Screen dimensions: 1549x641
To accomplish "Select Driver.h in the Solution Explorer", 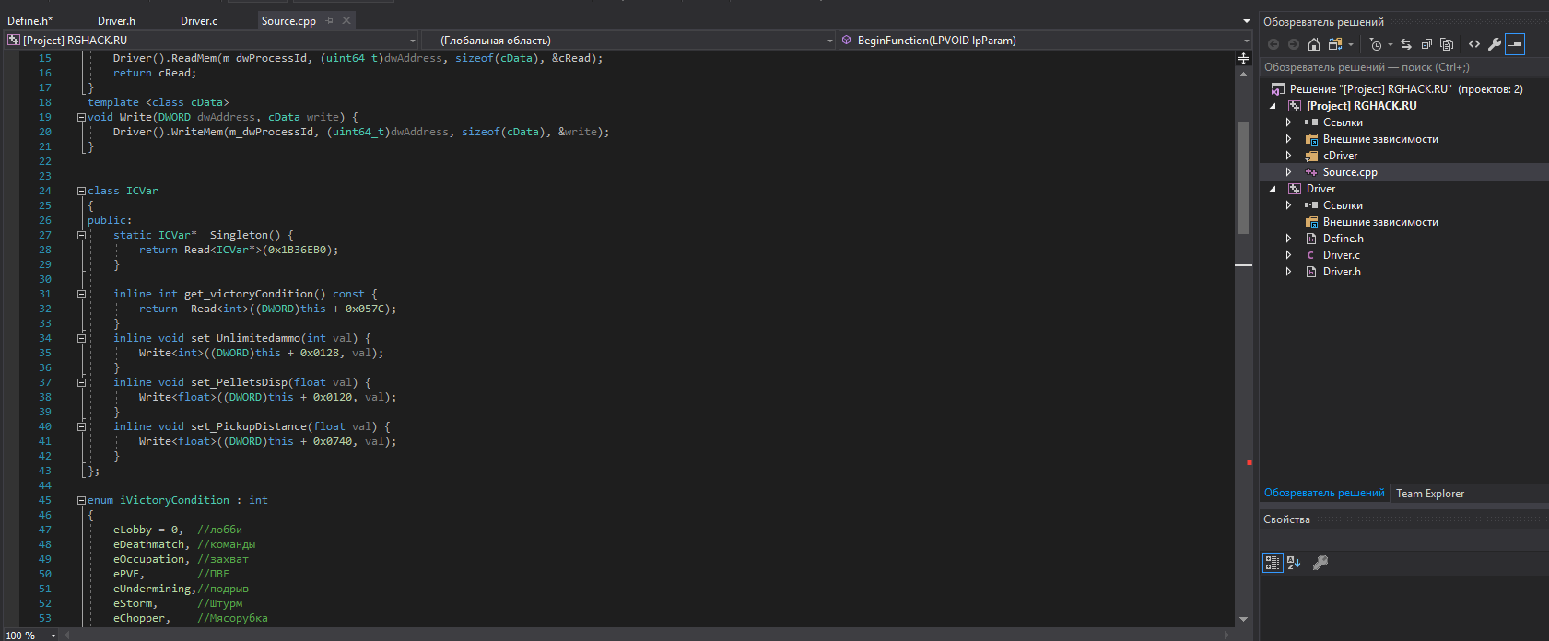I will pyautogui.click(x=1342, y=272).
